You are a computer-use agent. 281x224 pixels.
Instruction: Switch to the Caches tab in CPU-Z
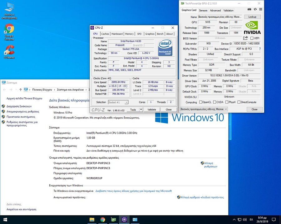(105, 34)
